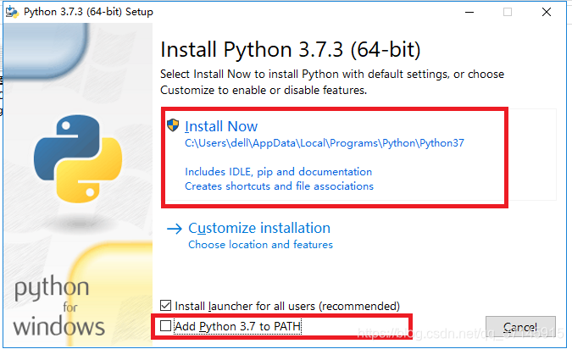Click the arrow icon beside Customize installation

[x=175, y=229]
